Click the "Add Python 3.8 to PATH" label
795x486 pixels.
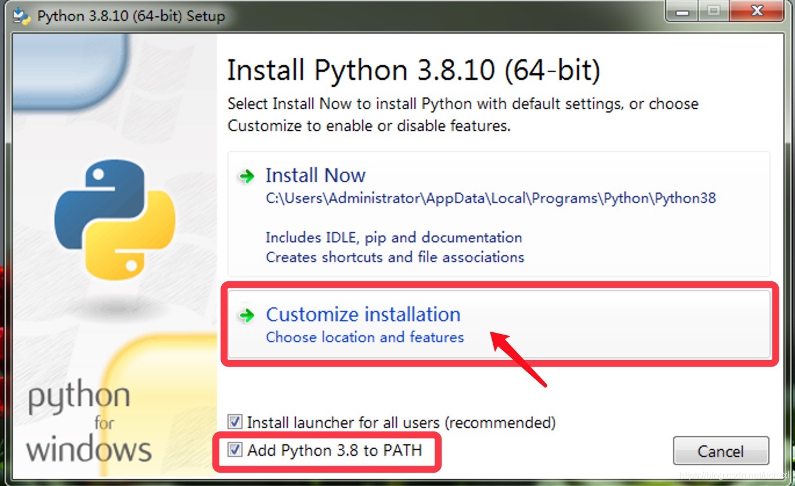click(x=335, y=450)
